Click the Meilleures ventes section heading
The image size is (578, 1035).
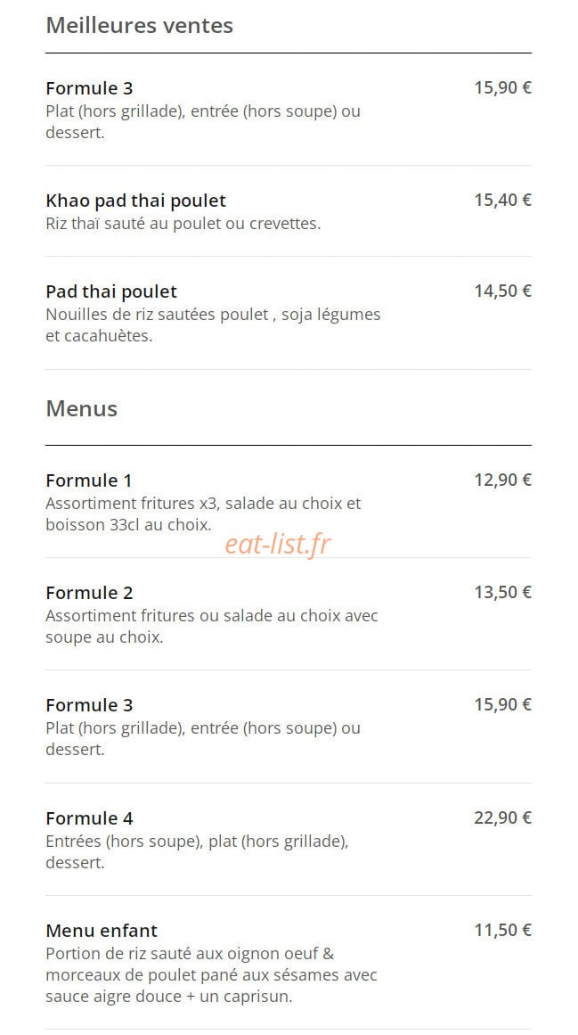139,26
